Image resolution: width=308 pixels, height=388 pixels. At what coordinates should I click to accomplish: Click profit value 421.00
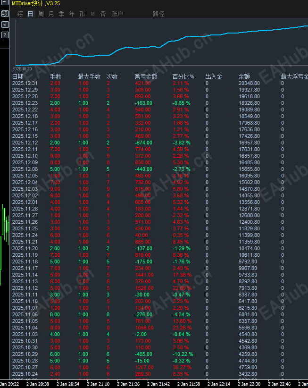142,84
